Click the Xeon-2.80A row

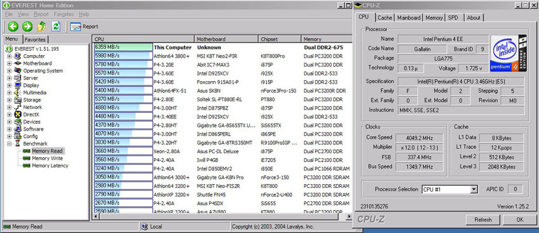222,151
